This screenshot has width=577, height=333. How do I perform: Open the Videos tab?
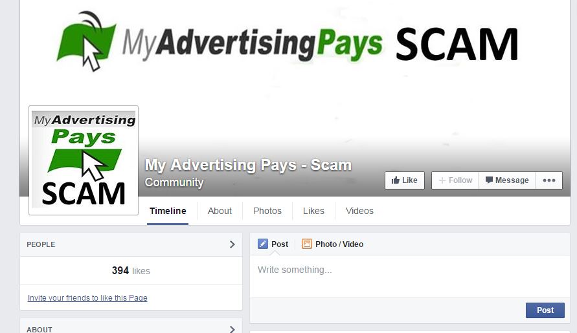tap(359, 211)
